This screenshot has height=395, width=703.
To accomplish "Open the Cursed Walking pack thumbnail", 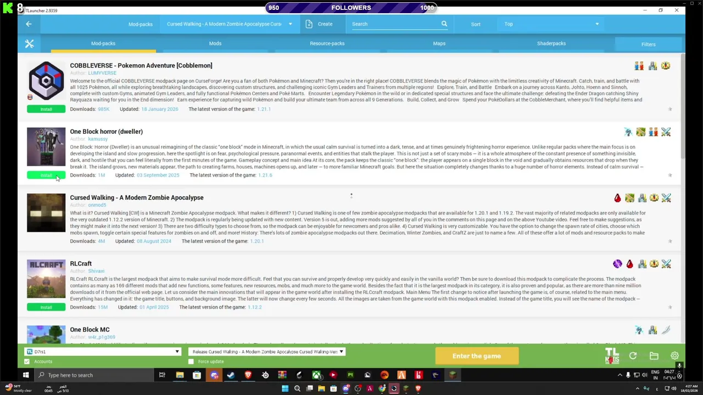I will (x=46, y=213).
